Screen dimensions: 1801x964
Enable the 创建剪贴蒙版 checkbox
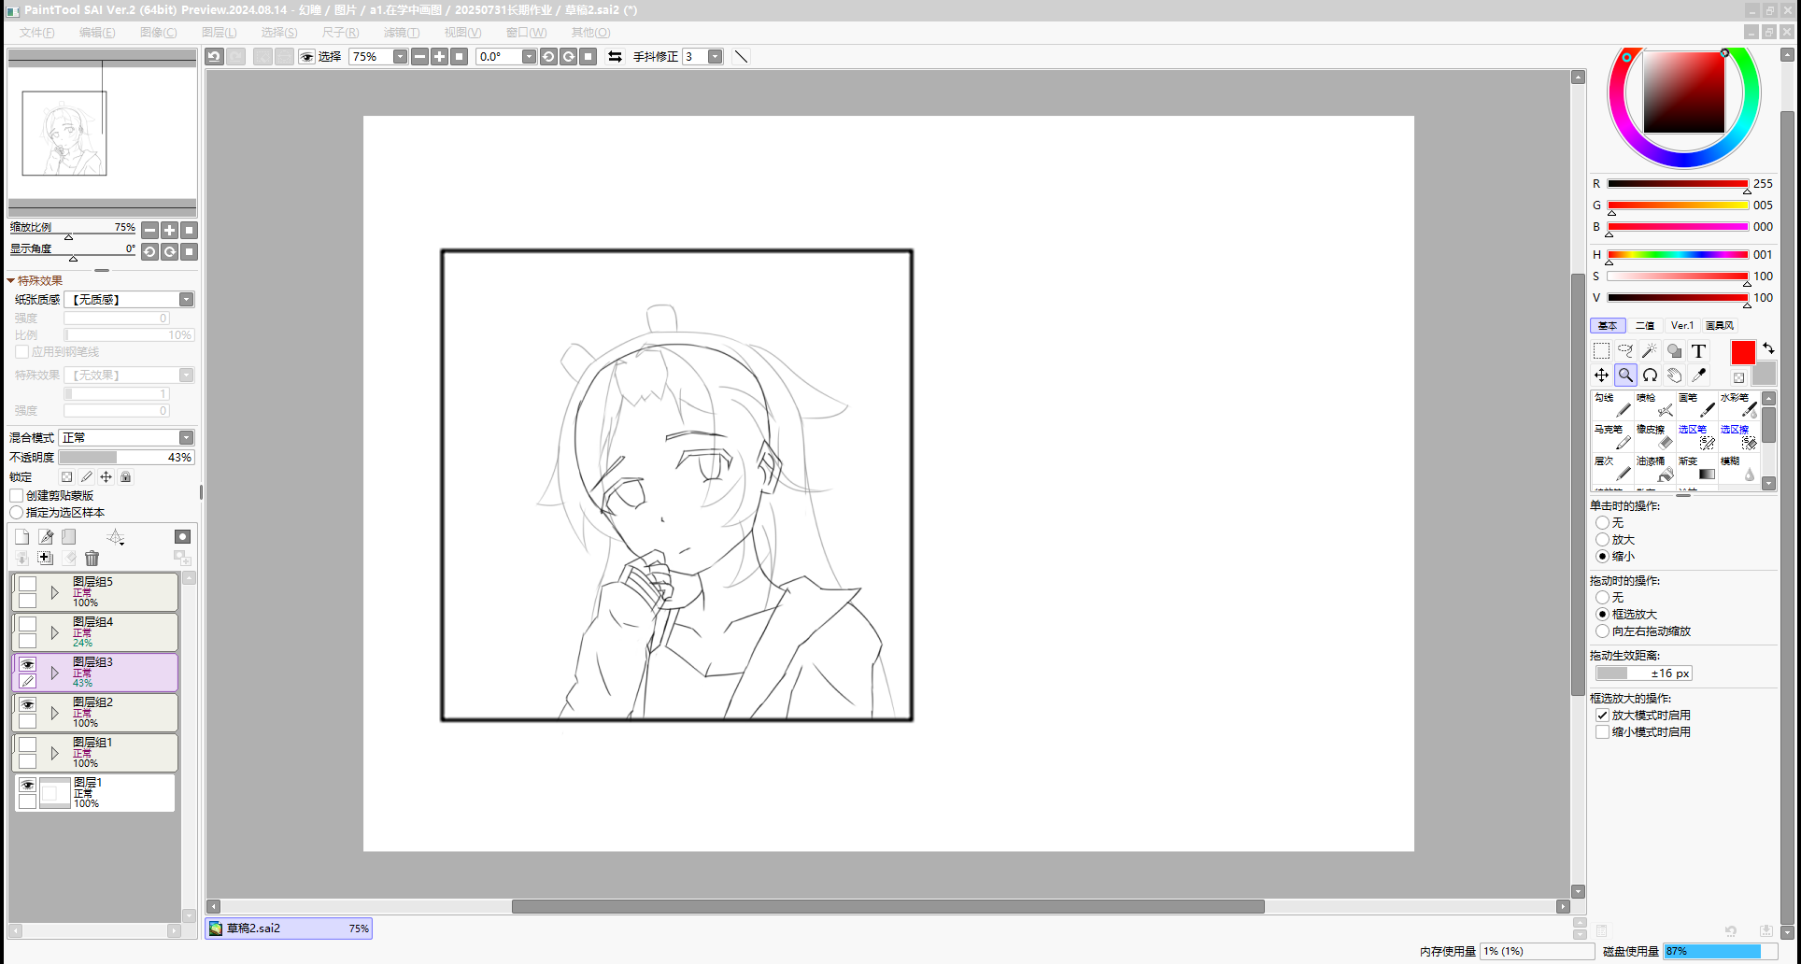coord(17,496)
